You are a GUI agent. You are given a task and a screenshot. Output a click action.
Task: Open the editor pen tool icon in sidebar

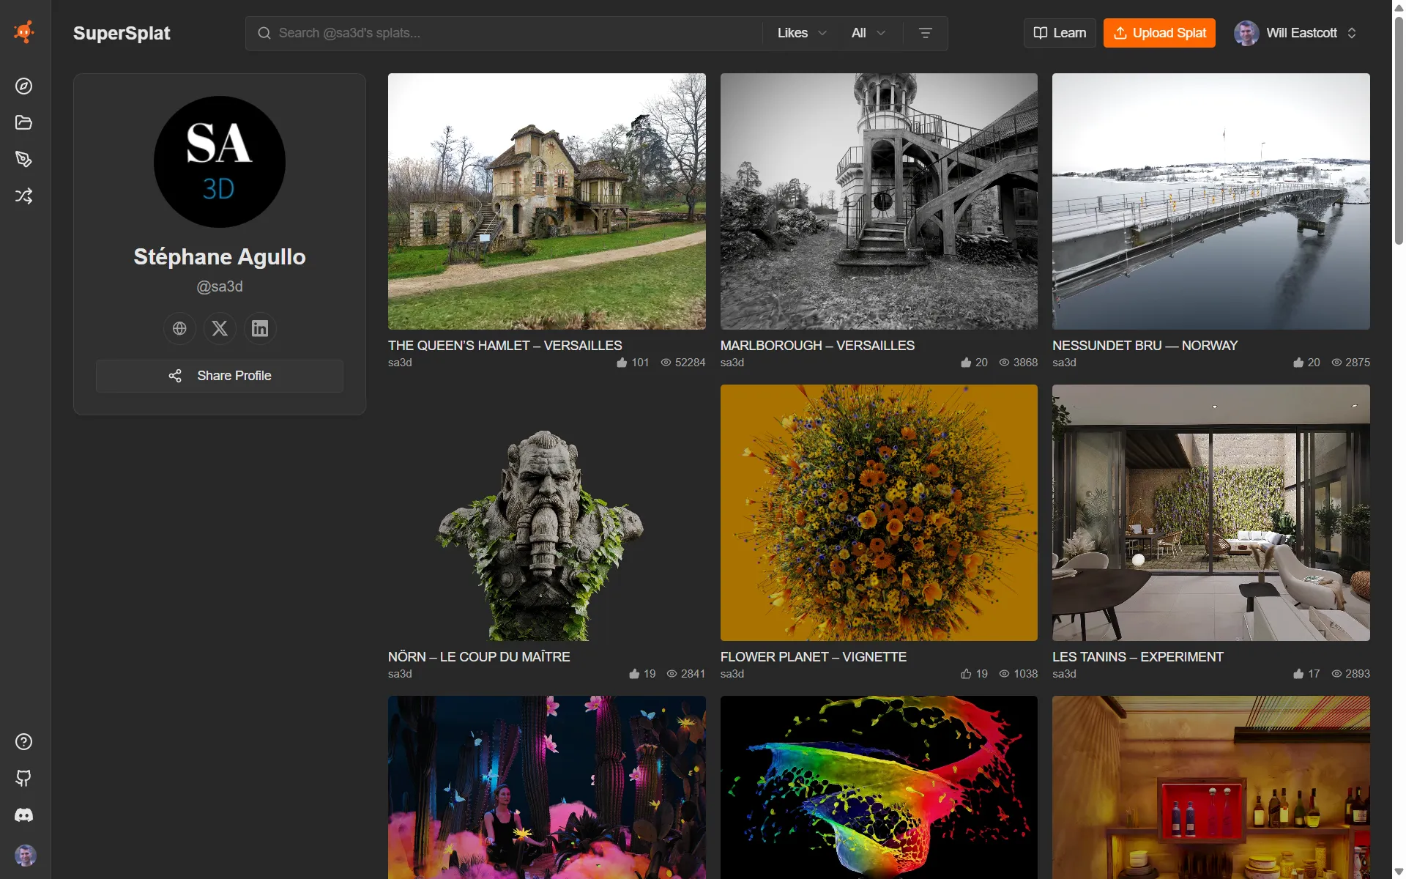pyautogui.click(x=24, y=159)
